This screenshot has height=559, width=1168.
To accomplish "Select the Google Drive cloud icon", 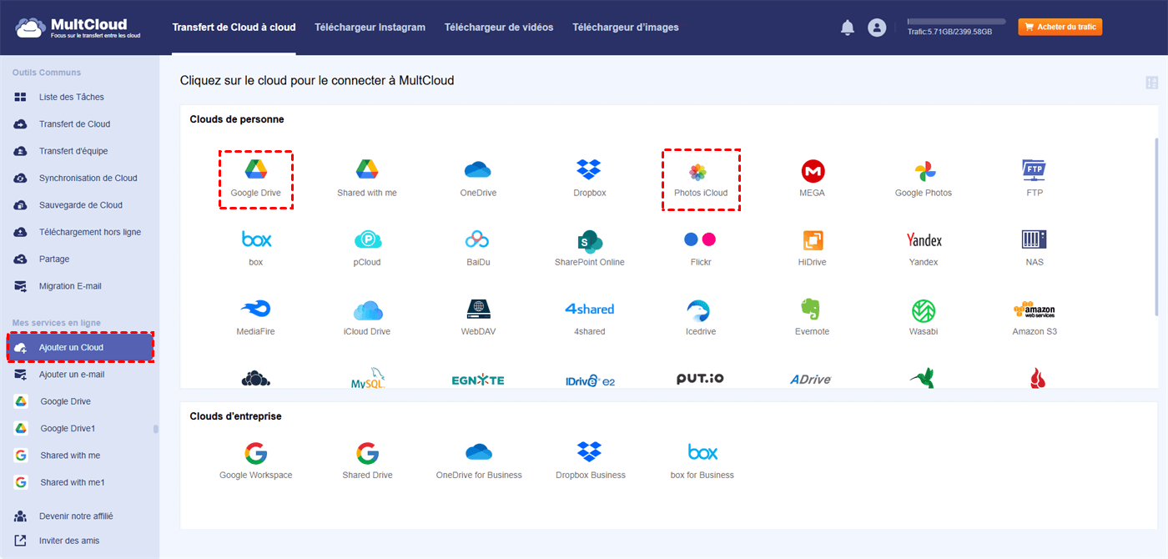I will pyautogui.click(x=256, y=169).
